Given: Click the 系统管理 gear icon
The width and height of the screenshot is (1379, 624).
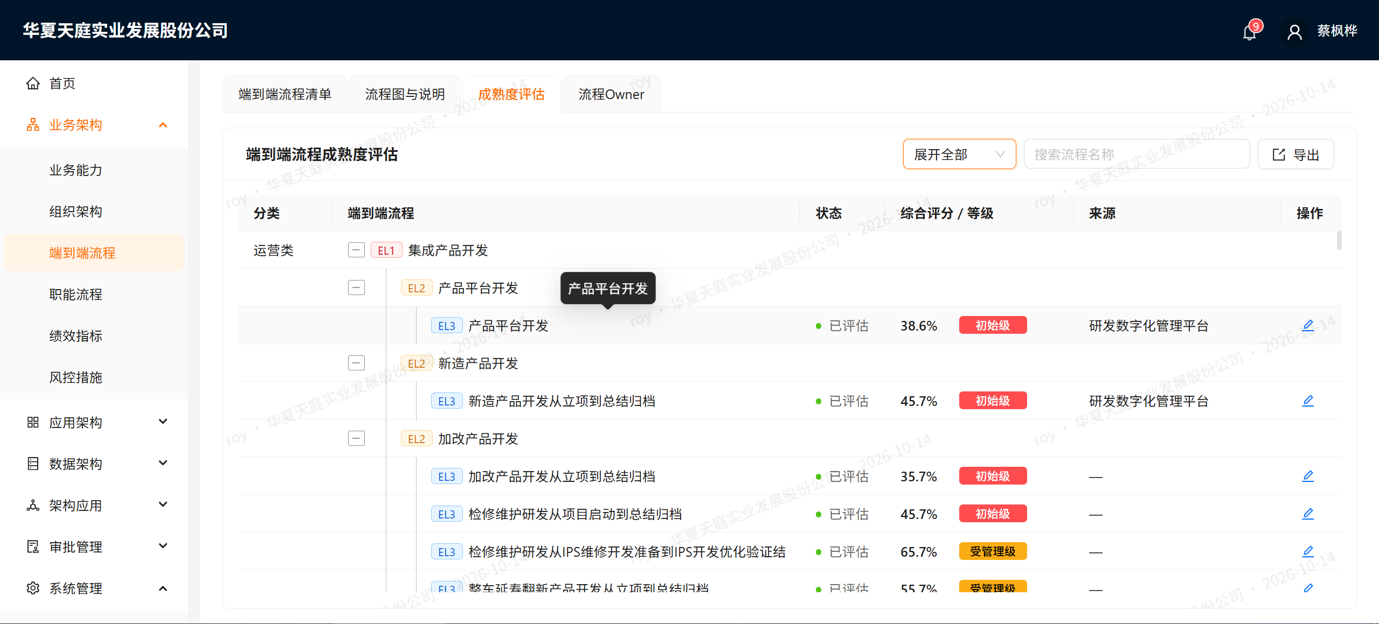Looking at the screenshot, I should [x=33, y=588].
